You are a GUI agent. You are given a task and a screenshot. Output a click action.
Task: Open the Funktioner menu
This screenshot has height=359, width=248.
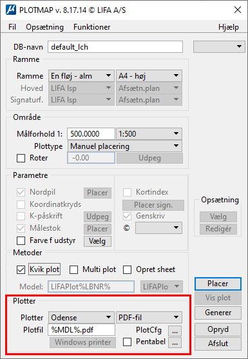pos(91,27)
